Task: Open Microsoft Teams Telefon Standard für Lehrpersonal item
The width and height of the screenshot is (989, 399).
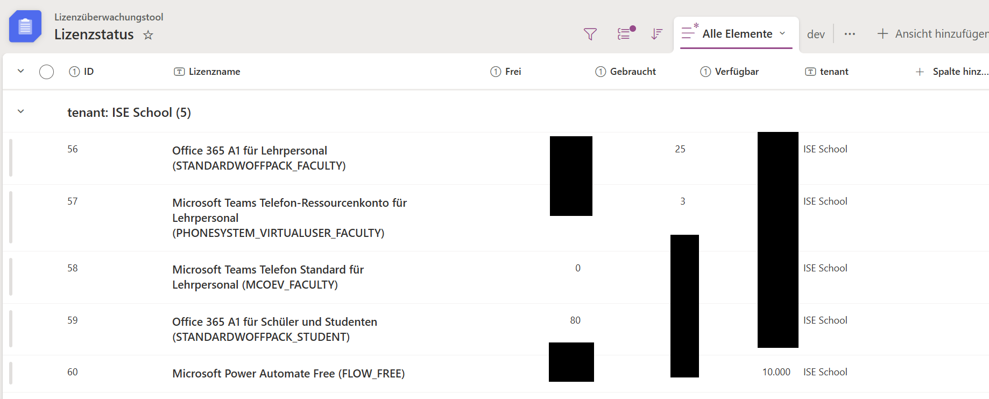Action: 268,277
